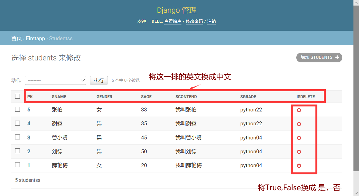Sort by the SGRADE column header

tap(248, 97)
